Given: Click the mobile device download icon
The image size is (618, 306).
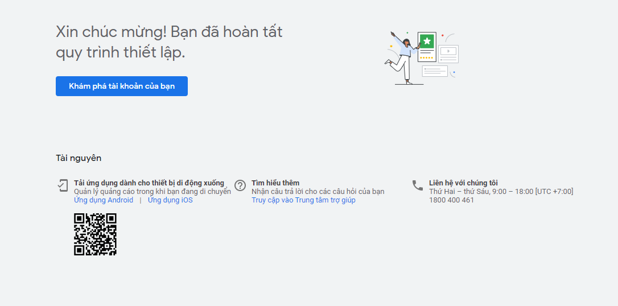Looking at the screenshot, I should click(63, 185).
